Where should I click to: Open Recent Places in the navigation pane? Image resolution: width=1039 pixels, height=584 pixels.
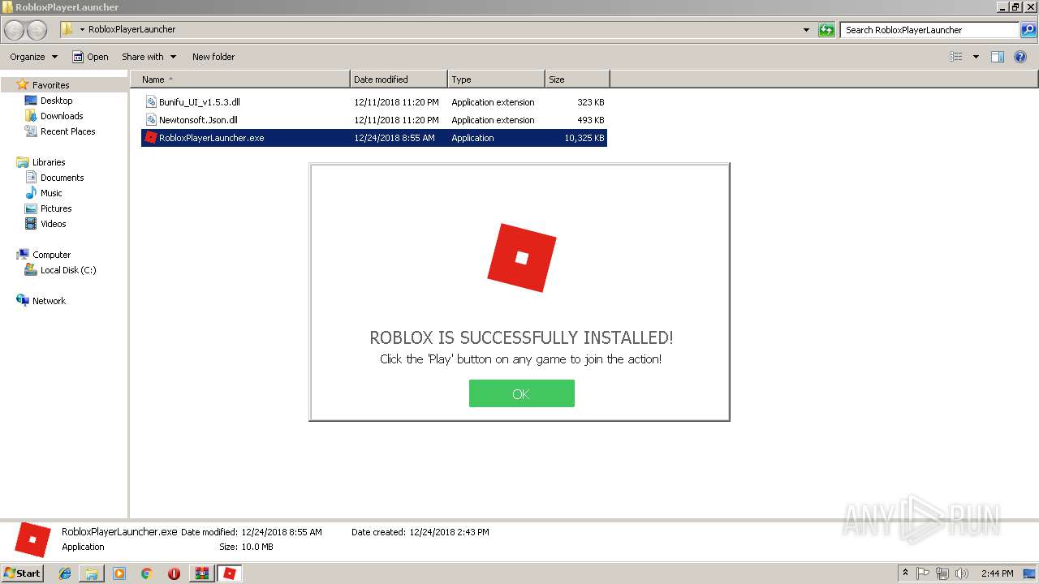coord(67,131)
